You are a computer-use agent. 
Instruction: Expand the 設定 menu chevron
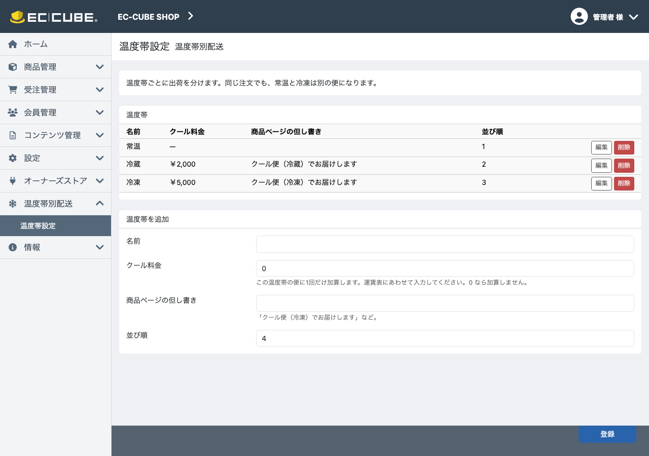click(100, 158)
